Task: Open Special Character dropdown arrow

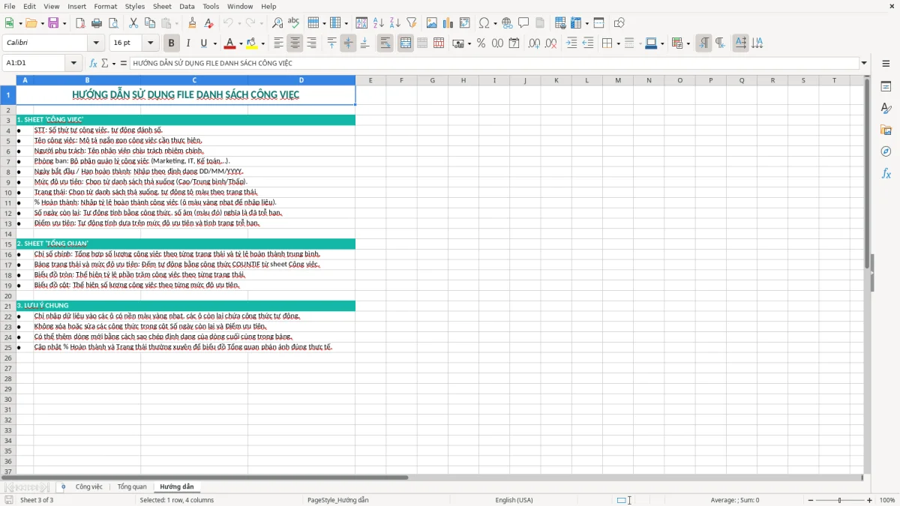Action: pyautogui.click(x=495, y=23)
